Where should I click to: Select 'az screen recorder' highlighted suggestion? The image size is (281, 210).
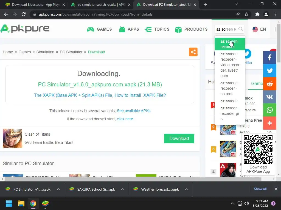[230, 44]
